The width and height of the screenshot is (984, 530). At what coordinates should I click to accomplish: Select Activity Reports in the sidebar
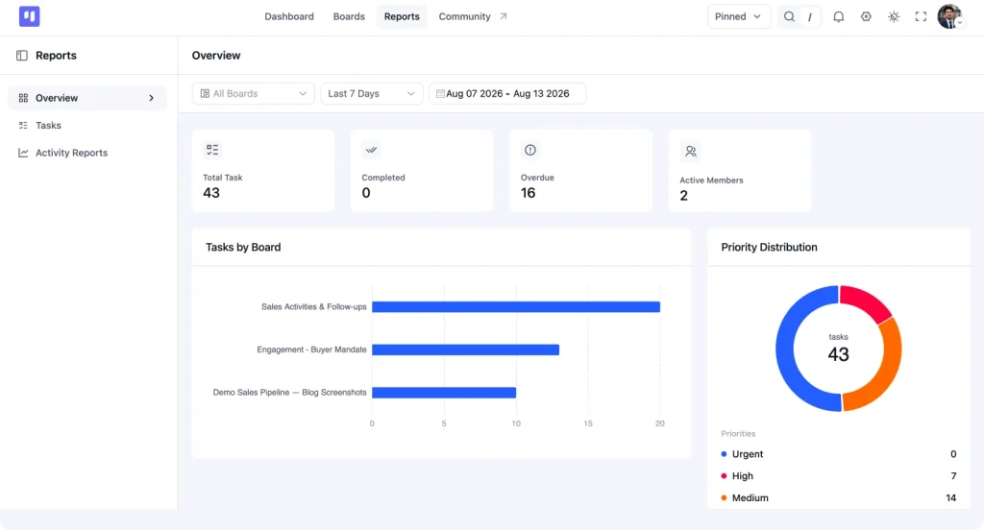71,153
